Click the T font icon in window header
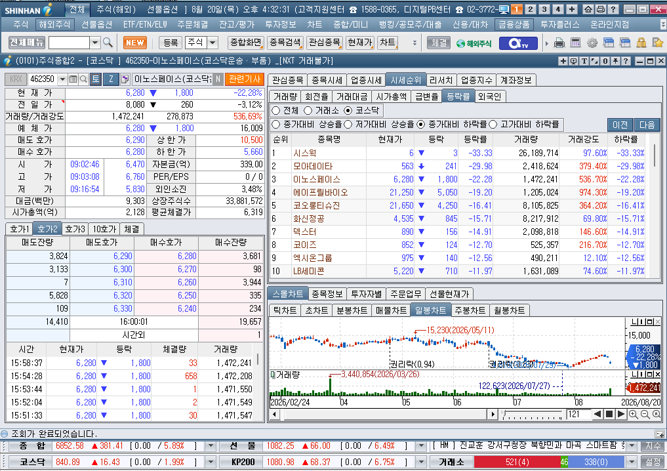This screenshot has height=471, width=667. [584, 61]
